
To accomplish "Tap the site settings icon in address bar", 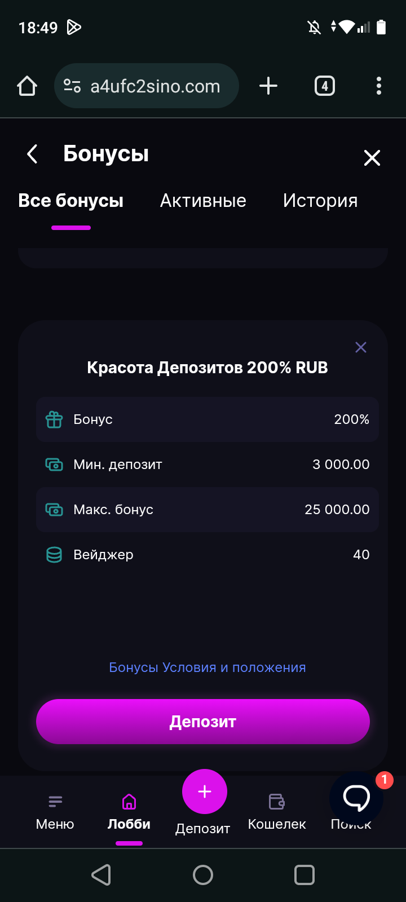I will [72, 86].
